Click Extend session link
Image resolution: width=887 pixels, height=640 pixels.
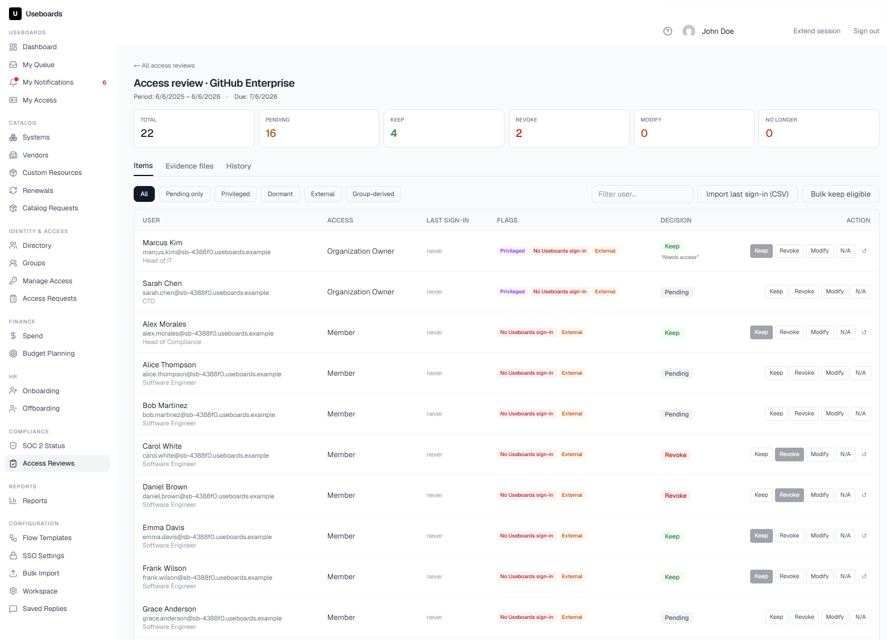tap(817, 31)
